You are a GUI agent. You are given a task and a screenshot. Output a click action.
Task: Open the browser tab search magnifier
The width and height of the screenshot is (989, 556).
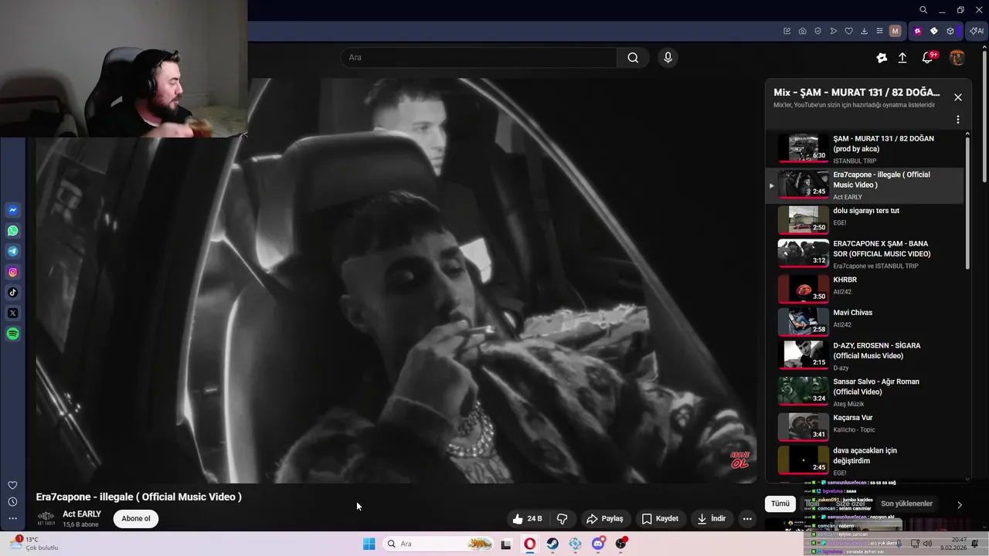923,10
